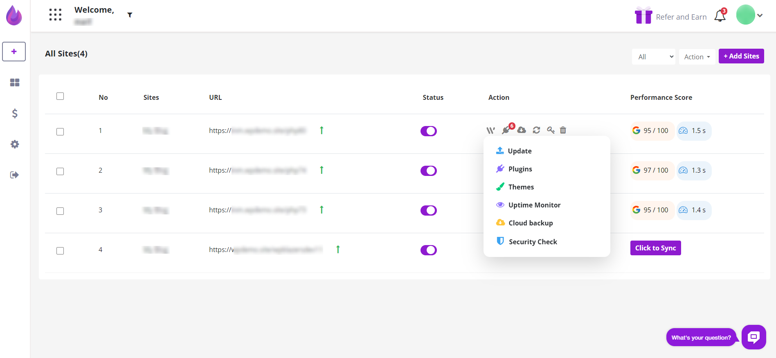Click the plug icon with red badge
Viewport: 776px width, 358px height.
506,130
